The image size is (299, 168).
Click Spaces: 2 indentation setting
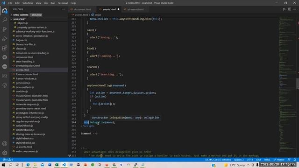[239, 160]
